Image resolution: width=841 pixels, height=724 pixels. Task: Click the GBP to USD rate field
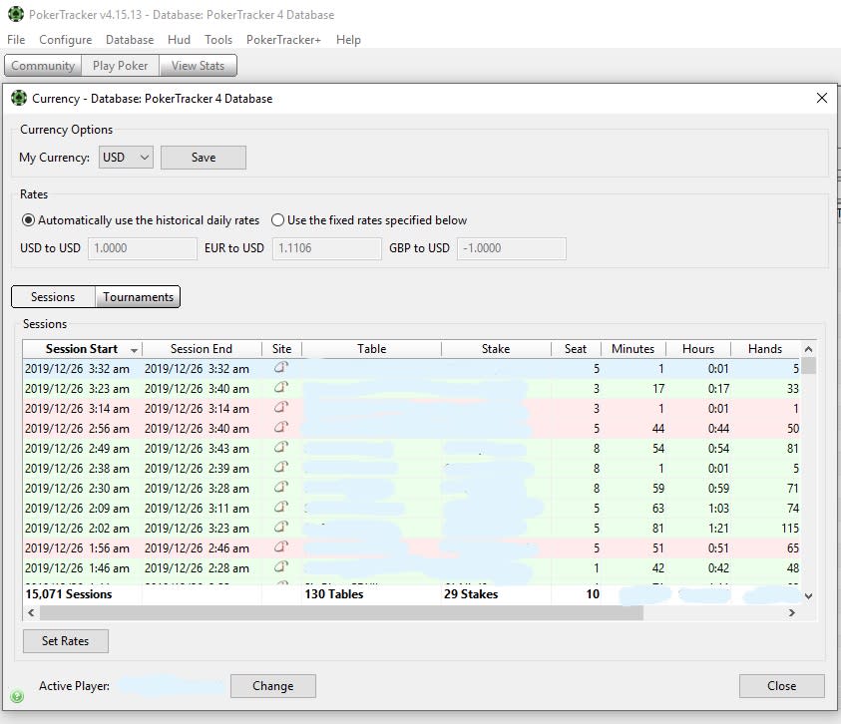pyautogui.click(x=511, y=248)
